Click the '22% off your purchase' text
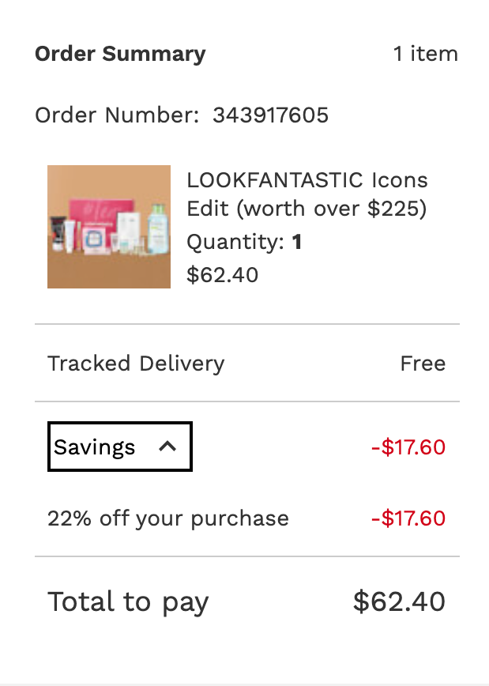This screenshot has height=686, width=489. click(x=168, y=518)
